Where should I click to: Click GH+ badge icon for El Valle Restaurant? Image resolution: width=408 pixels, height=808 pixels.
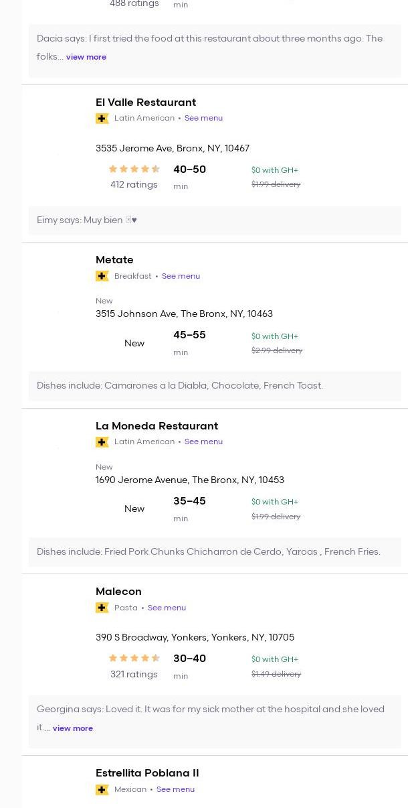pos(102,119)
